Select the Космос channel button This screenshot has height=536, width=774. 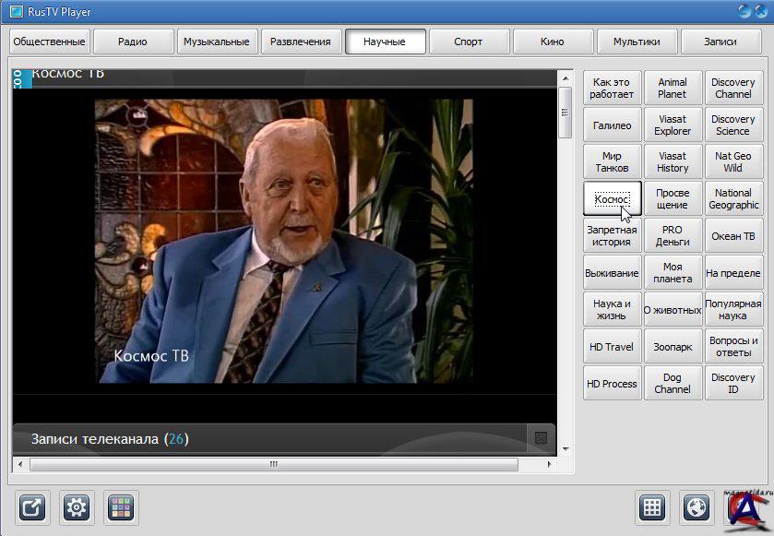click(612, 198)
